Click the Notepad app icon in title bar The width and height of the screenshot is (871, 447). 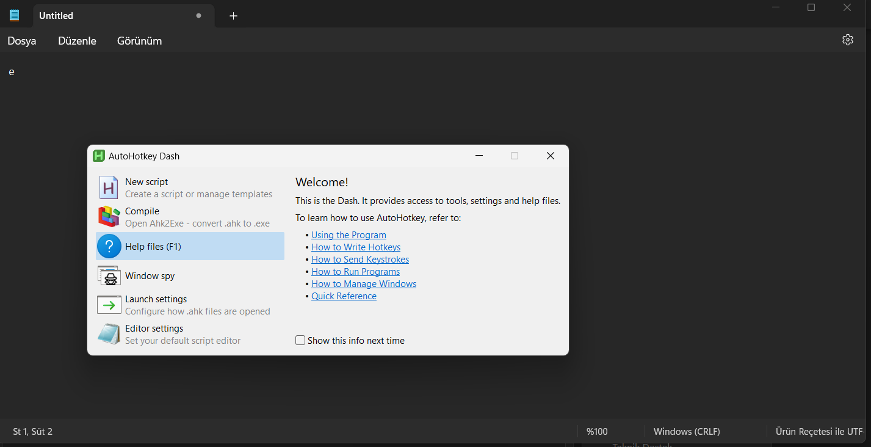(15, 15)
